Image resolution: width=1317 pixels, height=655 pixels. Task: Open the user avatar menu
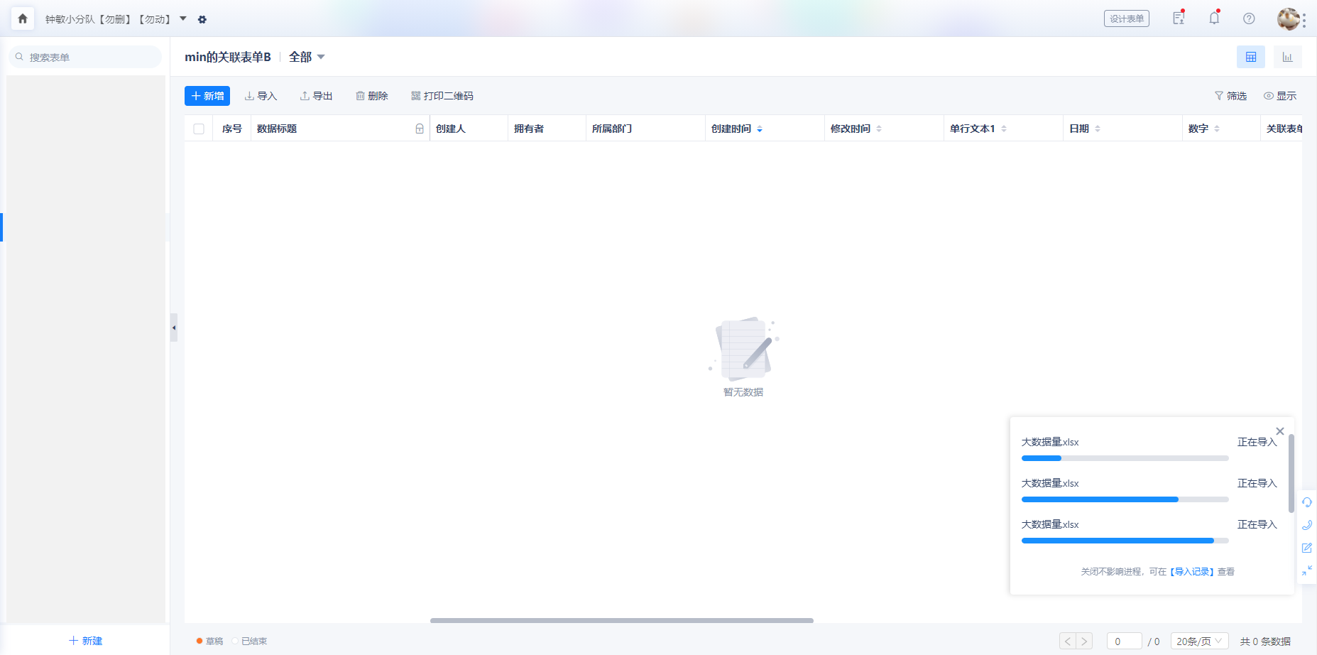(x=1288, y=19)
